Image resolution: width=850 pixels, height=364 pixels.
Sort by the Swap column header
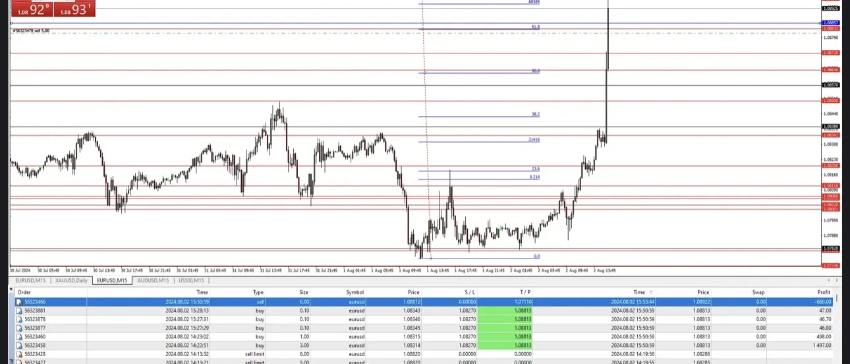pyautogui.click(x=758, y=292)
